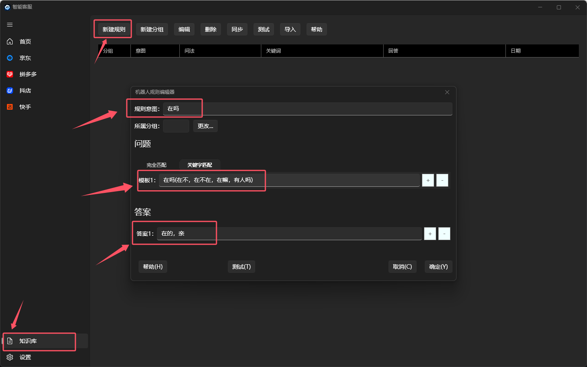Click the 答案1 answer text field
587x367 pixels.
tap(289, 234)
